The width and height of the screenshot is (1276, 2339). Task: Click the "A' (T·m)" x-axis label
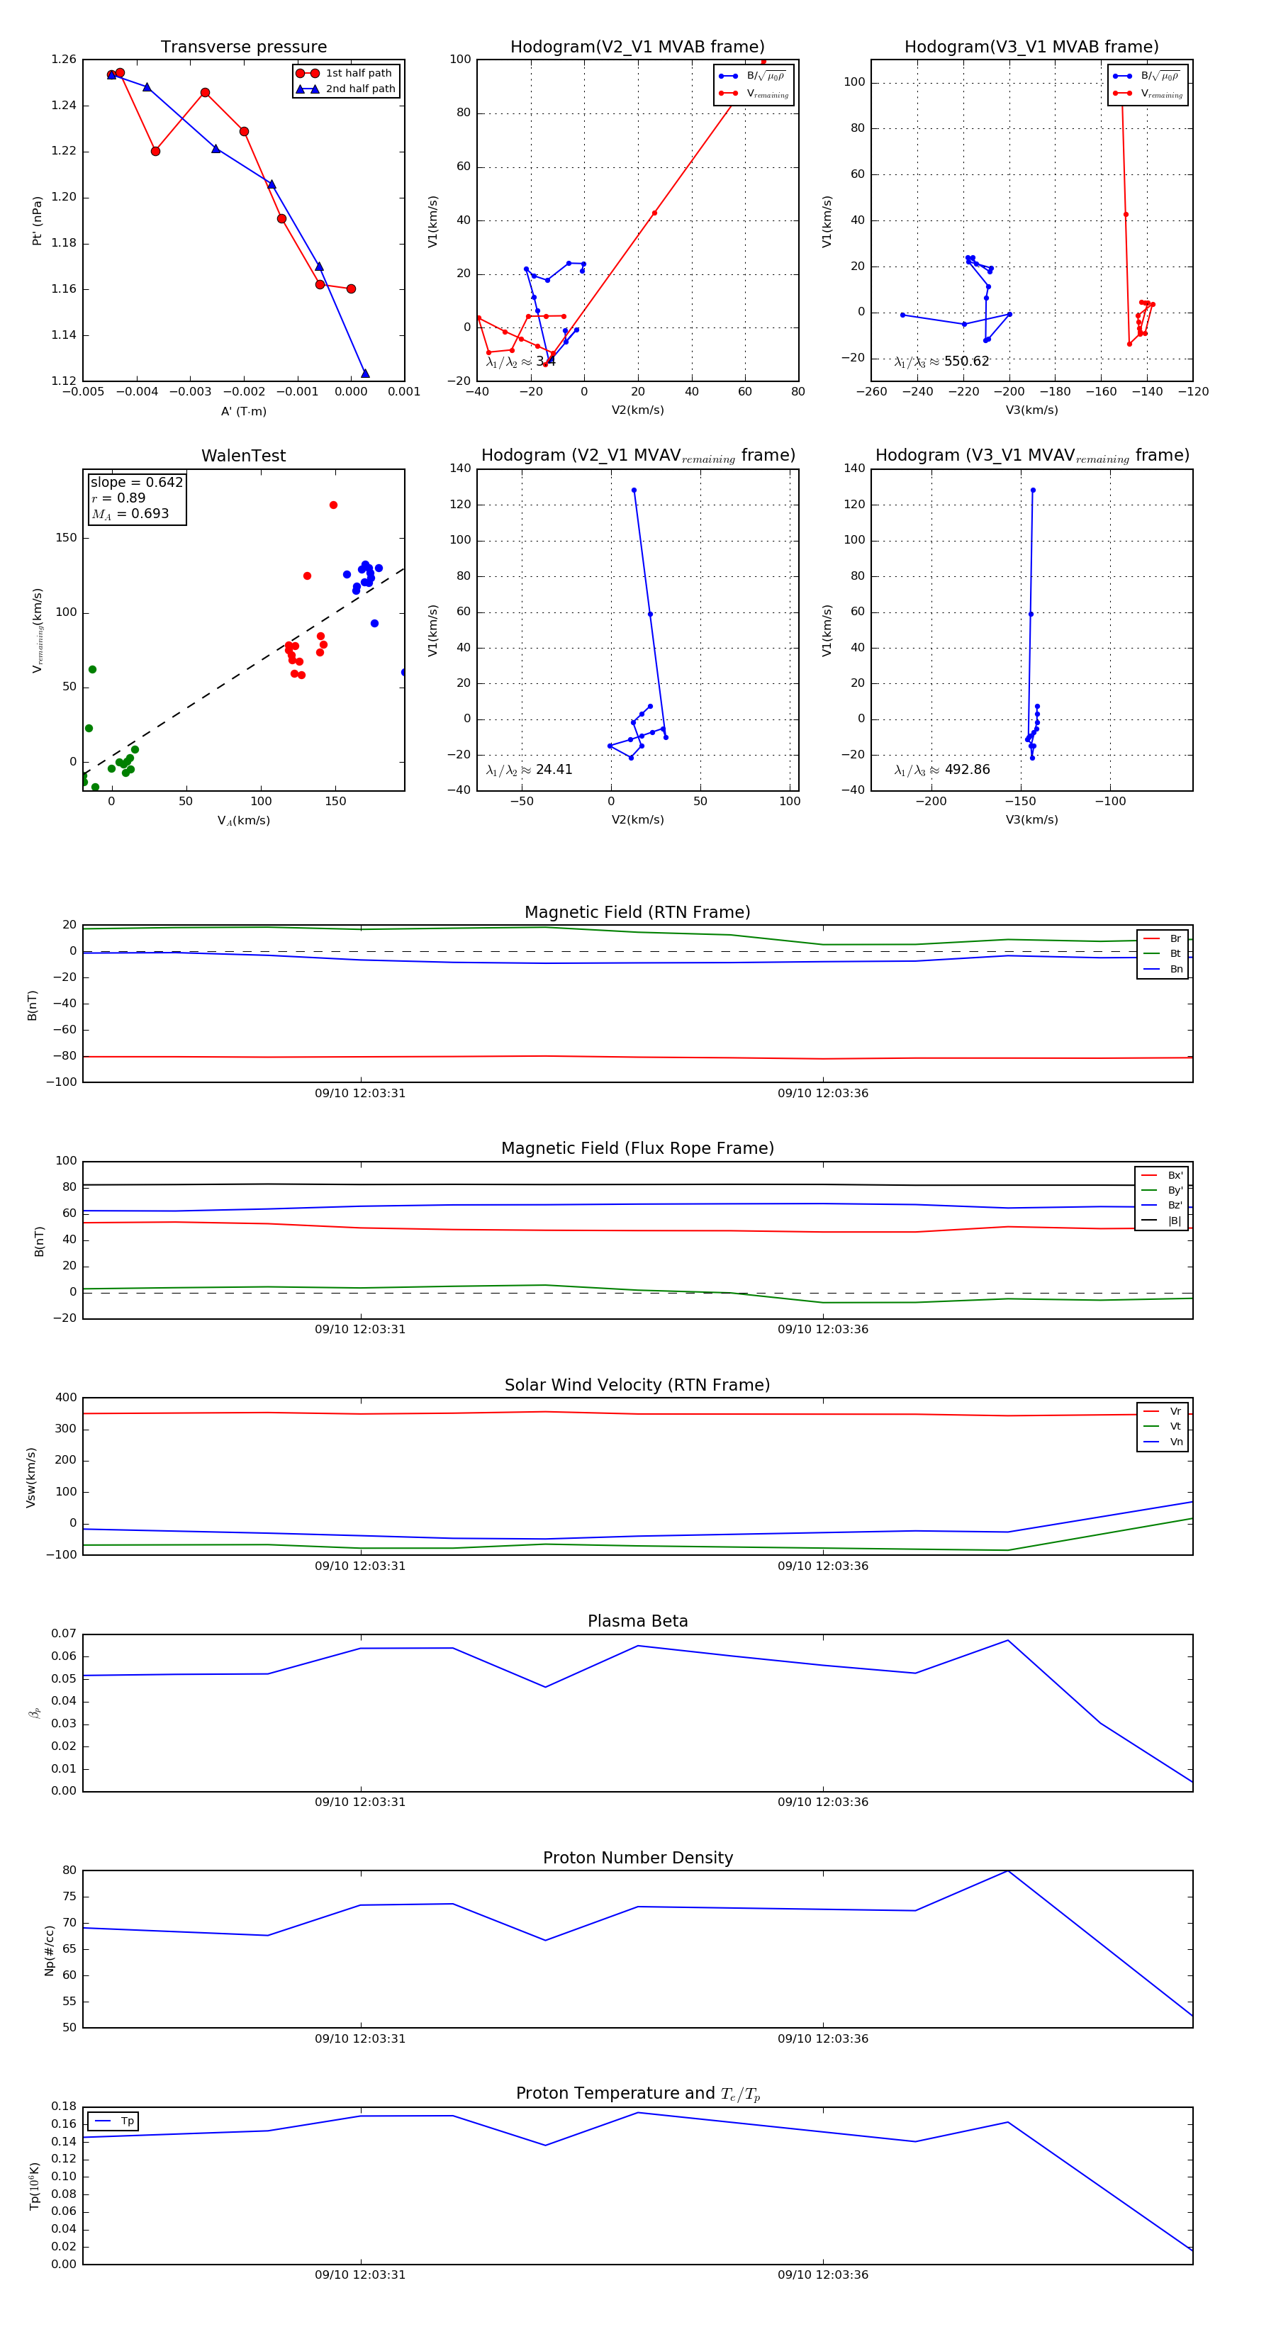pos(243,411)
